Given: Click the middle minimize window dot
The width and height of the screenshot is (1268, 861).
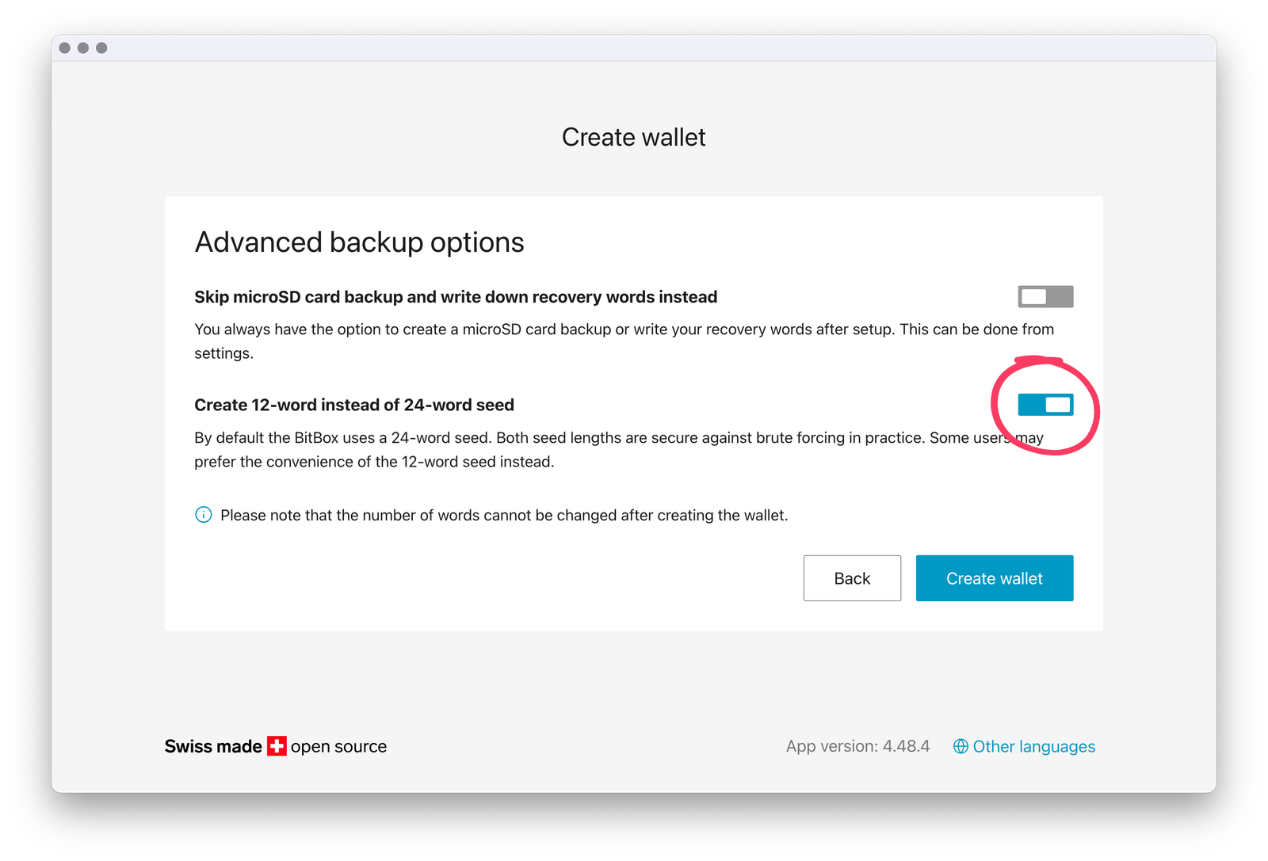Looking at the screenshot, I should pos(83,48).
